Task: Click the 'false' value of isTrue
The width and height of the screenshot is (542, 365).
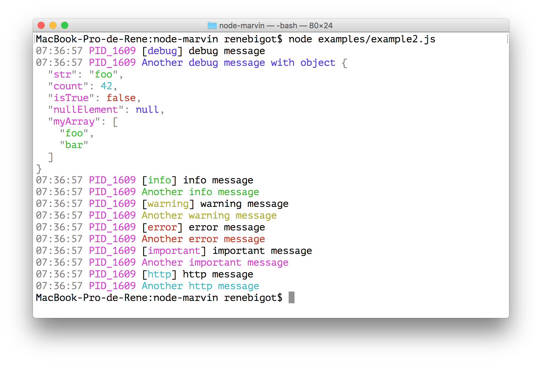Action: [x=121, y=98]
